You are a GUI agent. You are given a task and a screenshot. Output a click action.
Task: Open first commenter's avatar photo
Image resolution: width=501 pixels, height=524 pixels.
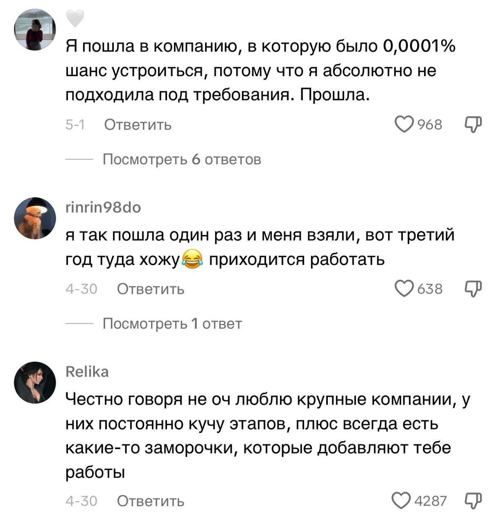pyautogui.click(x=35, y=29)
